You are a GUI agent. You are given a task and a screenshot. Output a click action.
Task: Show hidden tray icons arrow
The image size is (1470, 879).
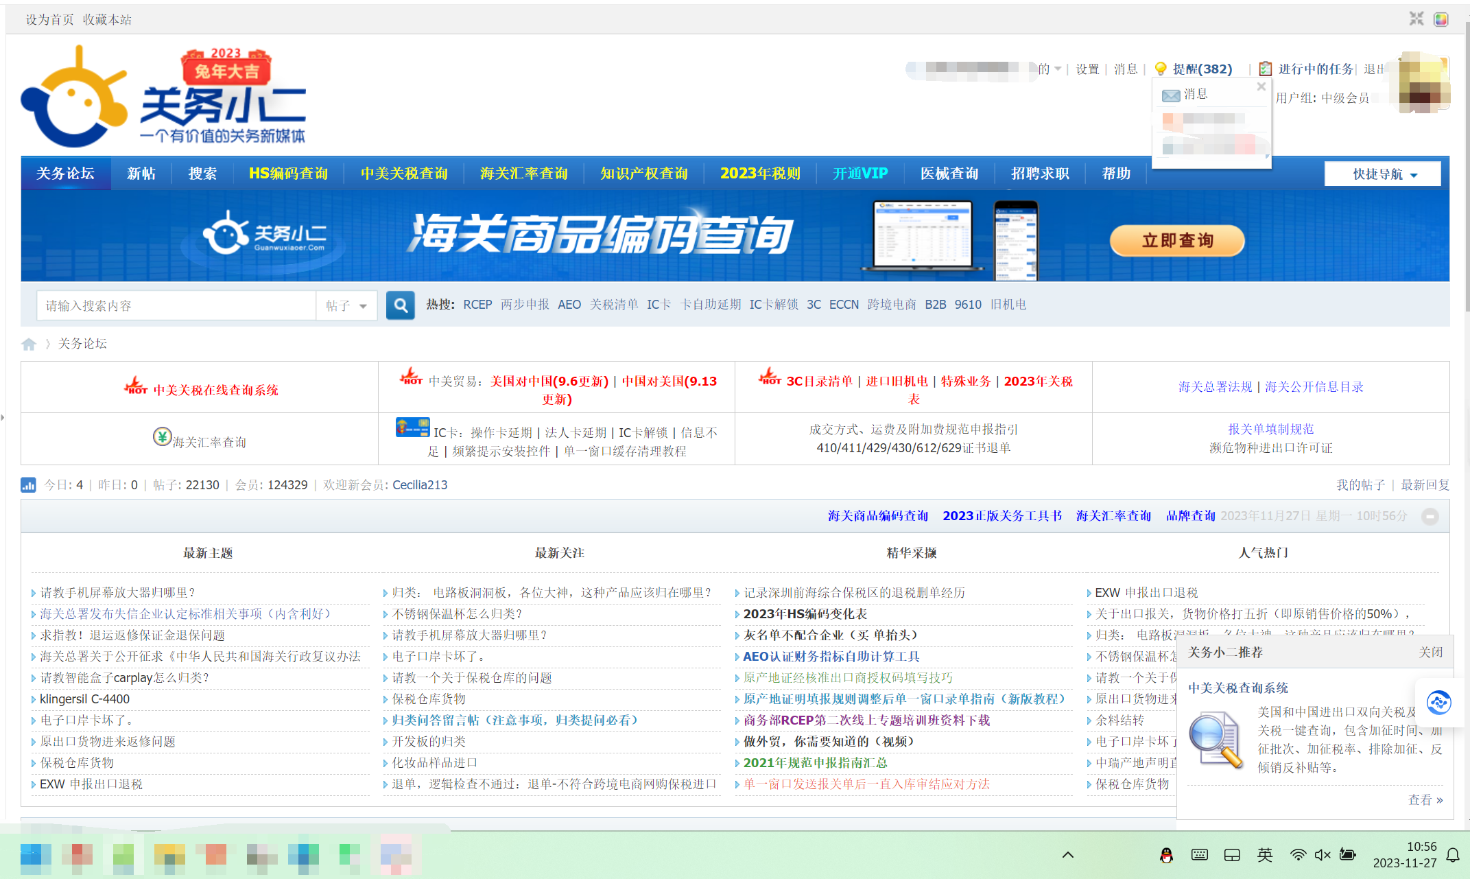click(x=1068, y=855)
